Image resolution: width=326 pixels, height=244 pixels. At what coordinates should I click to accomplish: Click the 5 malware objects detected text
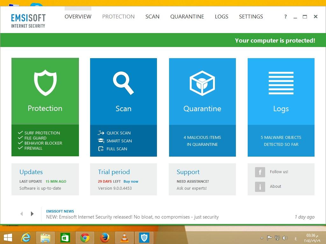(281, 141)
